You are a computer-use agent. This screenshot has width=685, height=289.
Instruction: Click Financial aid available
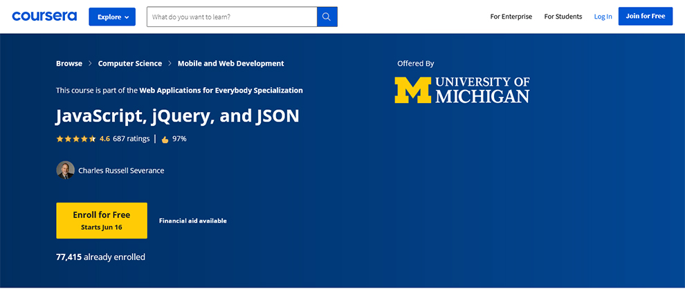click(x=192, y=221)
